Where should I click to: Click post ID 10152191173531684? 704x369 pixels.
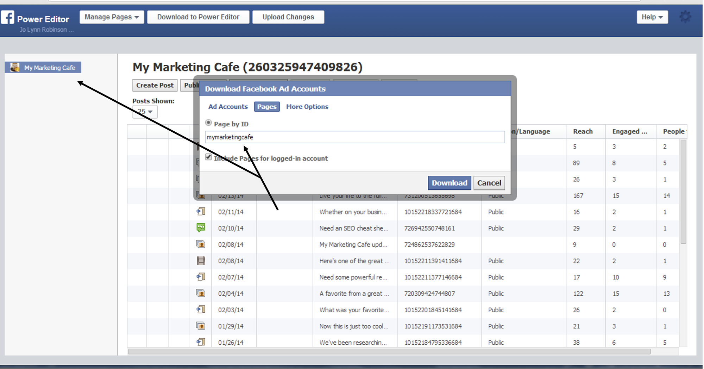(433, 326)
